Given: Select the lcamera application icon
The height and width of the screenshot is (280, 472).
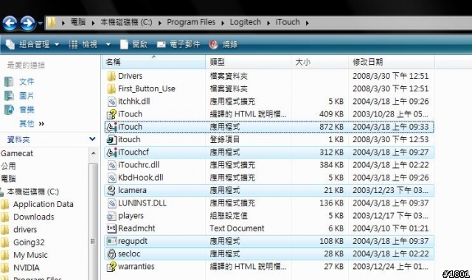Looking at the screenshot, I should pos(111,190).
